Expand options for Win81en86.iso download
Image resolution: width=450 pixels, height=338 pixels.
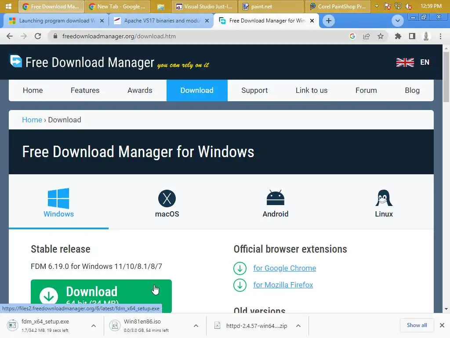pos(196,325)
